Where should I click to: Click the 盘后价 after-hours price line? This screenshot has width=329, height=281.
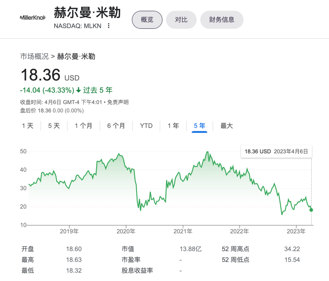[52, 111]
